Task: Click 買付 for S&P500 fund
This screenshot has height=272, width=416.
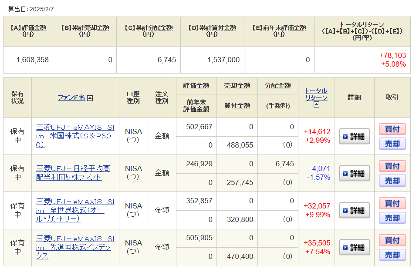Action: 392,129
